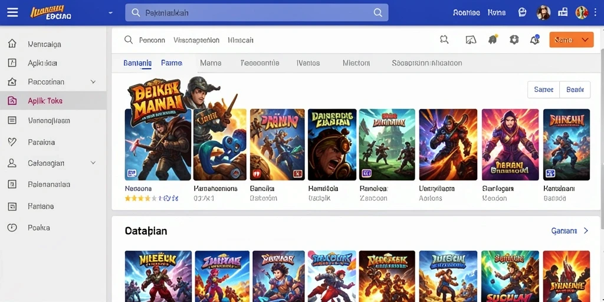This screenshot has height=302, width=604.
Task: Click the Ganciioa title under the third game cover
Action: click(x=262, y=189)
